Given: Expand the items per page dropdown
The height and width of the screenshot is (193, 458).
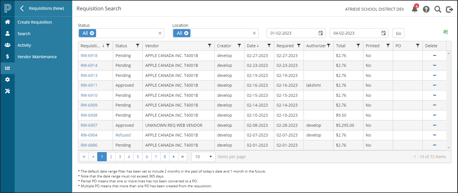Looking at the screenshot, I should pyautogui.click(x=210, y=157).
